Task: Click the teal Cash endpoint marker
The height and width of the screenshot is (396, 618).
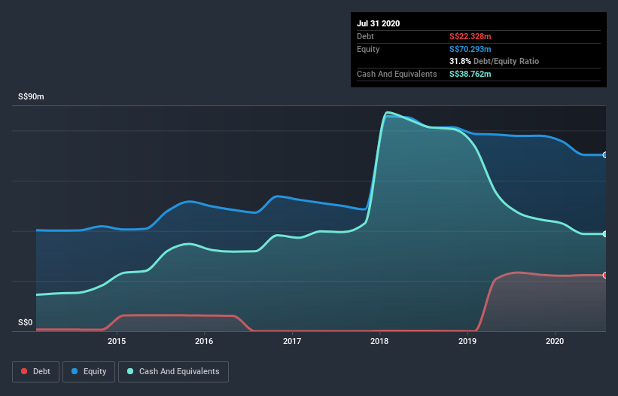Action: click(x=605, y=234)
